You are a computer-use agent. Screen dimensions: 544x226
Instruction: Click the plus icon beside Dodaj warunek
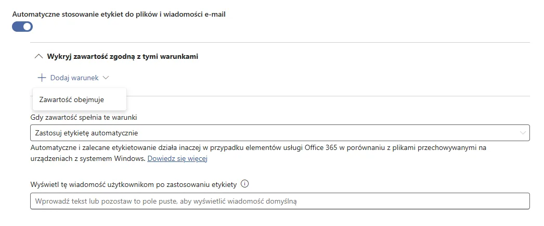click(42, 78)
